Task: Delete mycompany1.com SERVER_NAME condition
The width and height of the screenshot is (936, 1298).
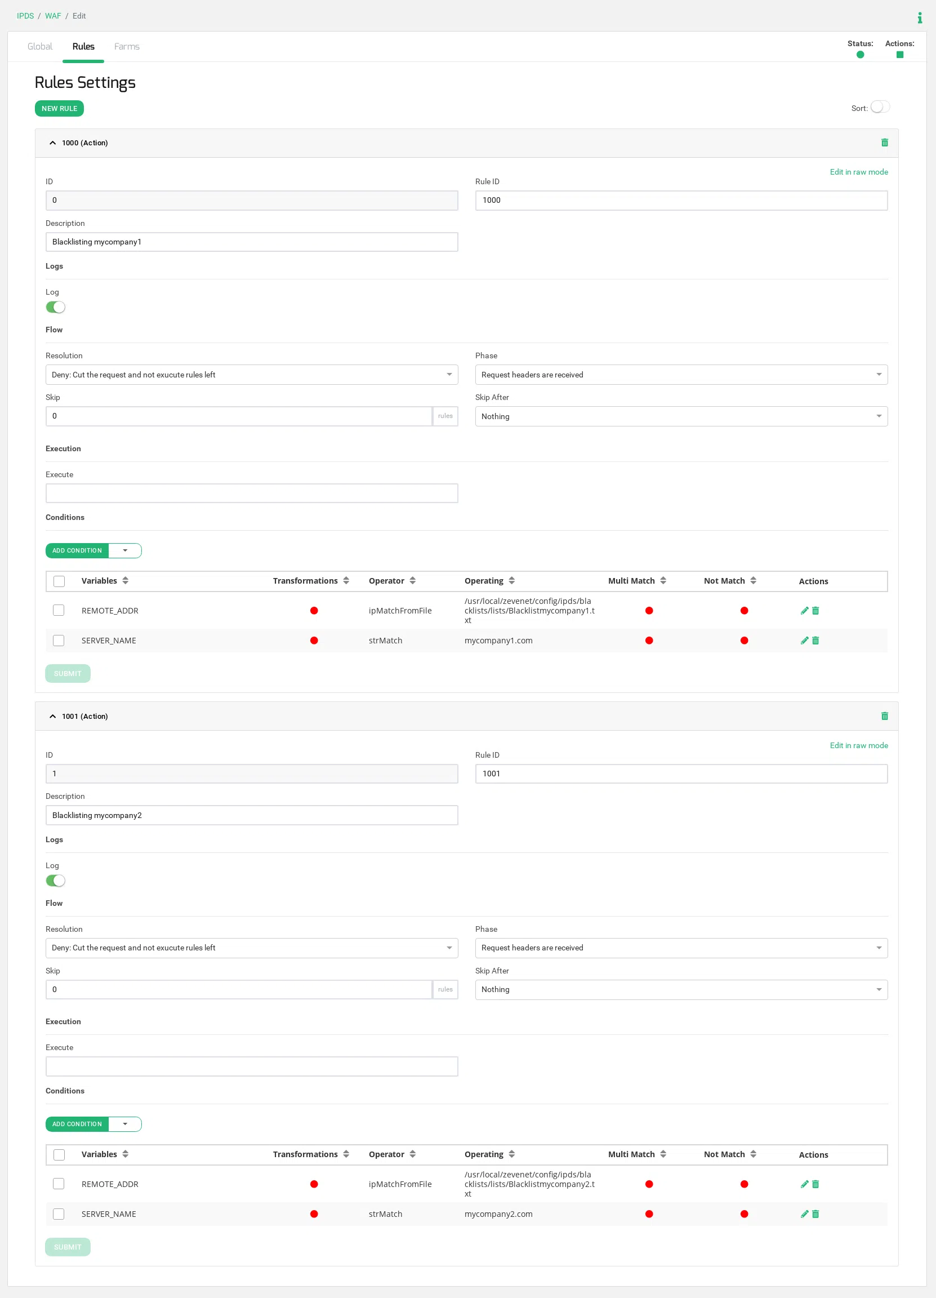Action: pyautogui.click(x=815, y=641)
